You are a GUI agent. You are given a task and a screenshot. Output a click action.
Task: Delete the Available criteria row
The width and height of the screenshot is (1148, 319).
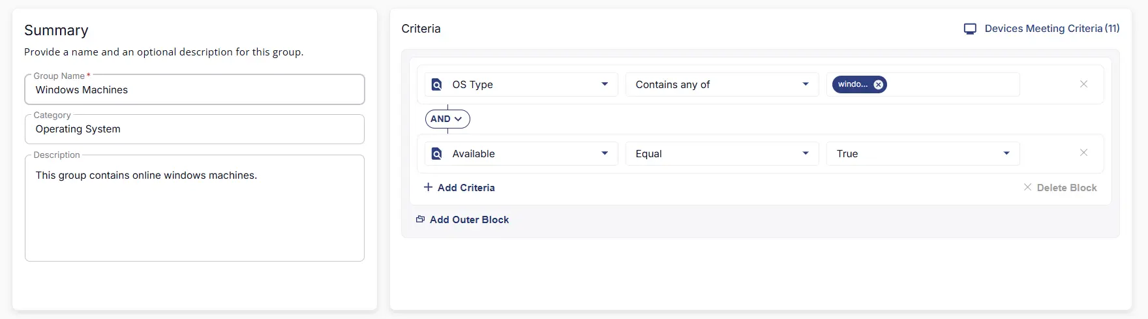point(1083,153)
